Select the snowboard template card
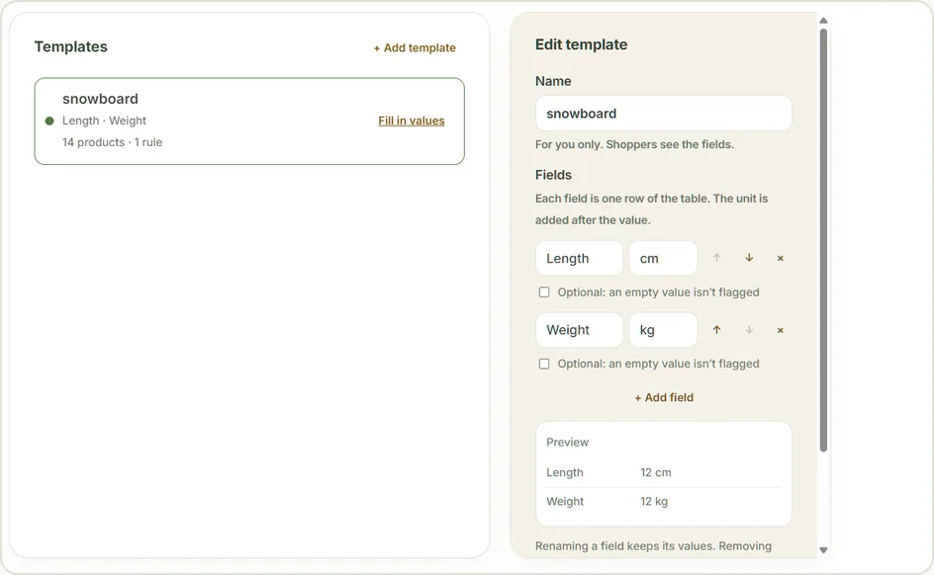The width and height of the screenshot is (934, 575). pos(249,121)
